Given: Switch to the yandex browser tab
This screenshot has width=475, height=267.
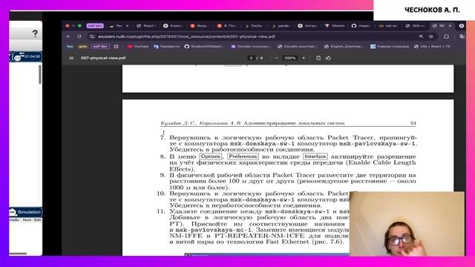Looking at the screenshot, I should click(281, 26).
